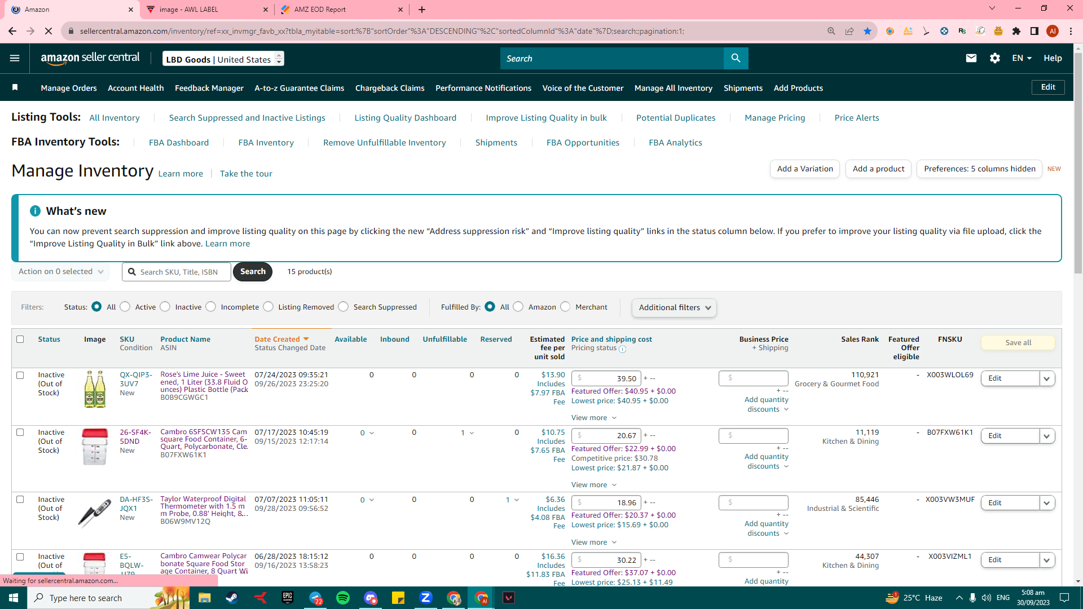Expand the Reserved quantity chevron for Taylor Thermometer

pos(517,500)
